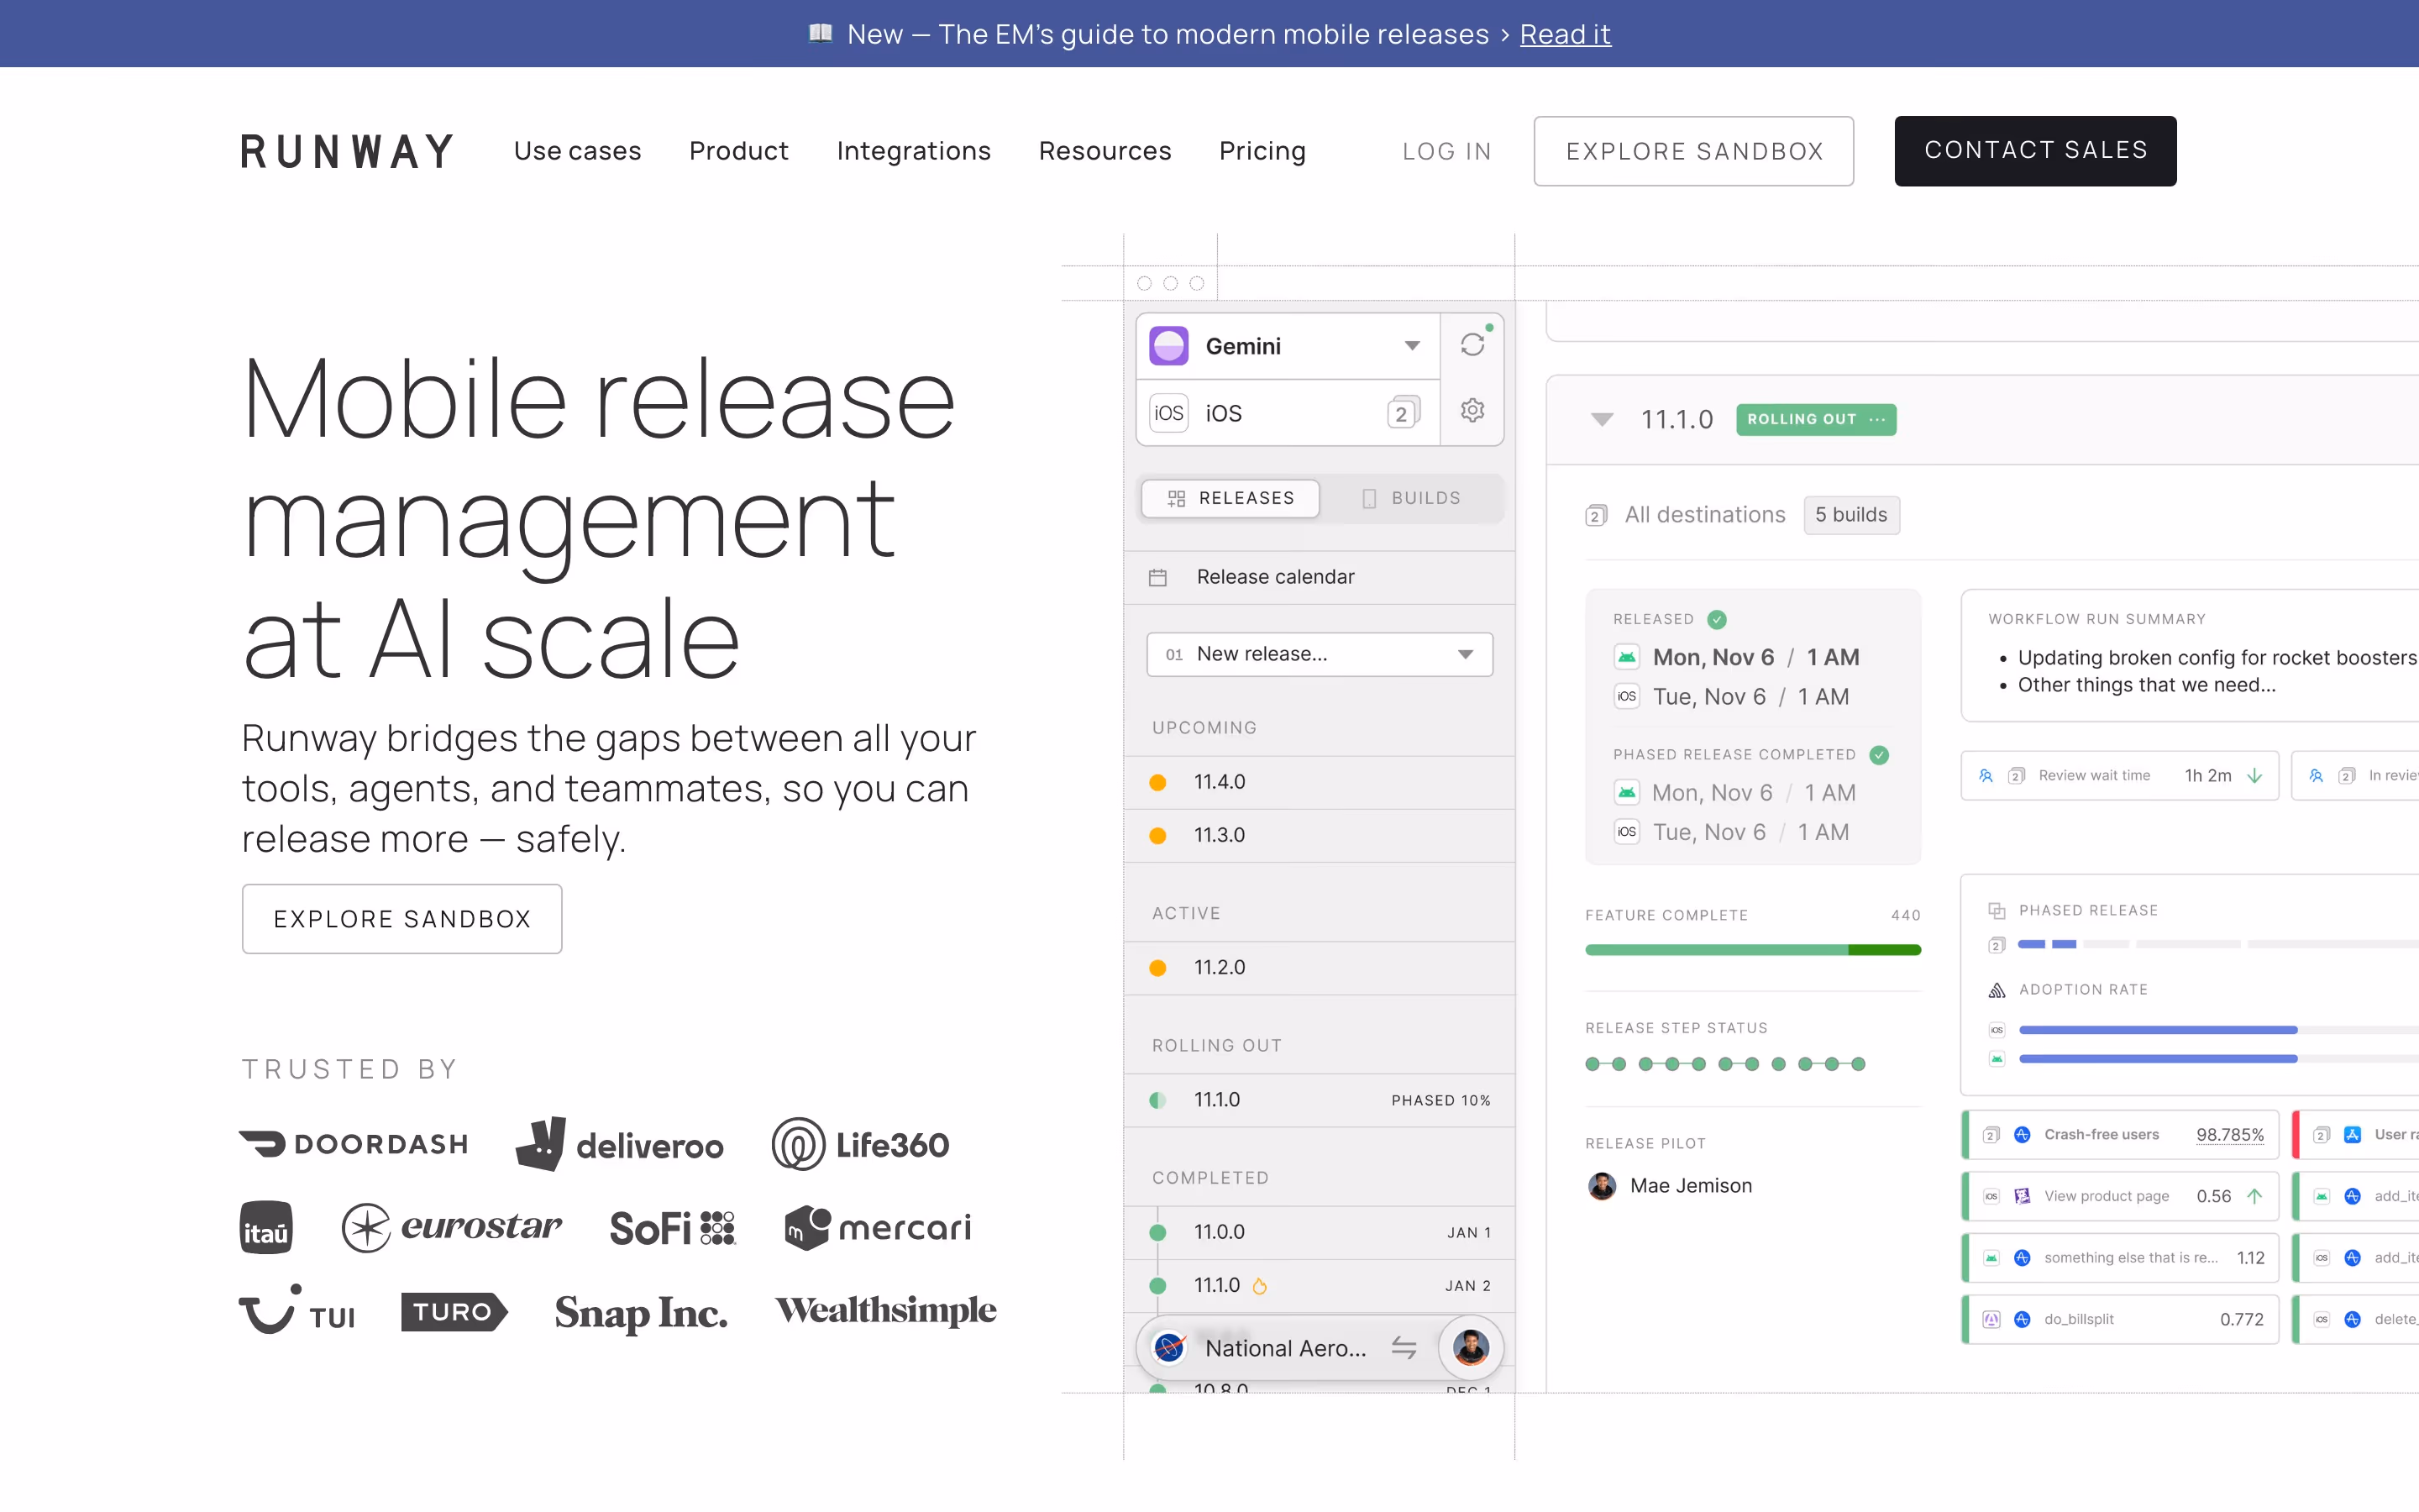2419x1512 pixels.
Task: Click the Phased Release Completed checkmark
Action: coord(1879,755)
